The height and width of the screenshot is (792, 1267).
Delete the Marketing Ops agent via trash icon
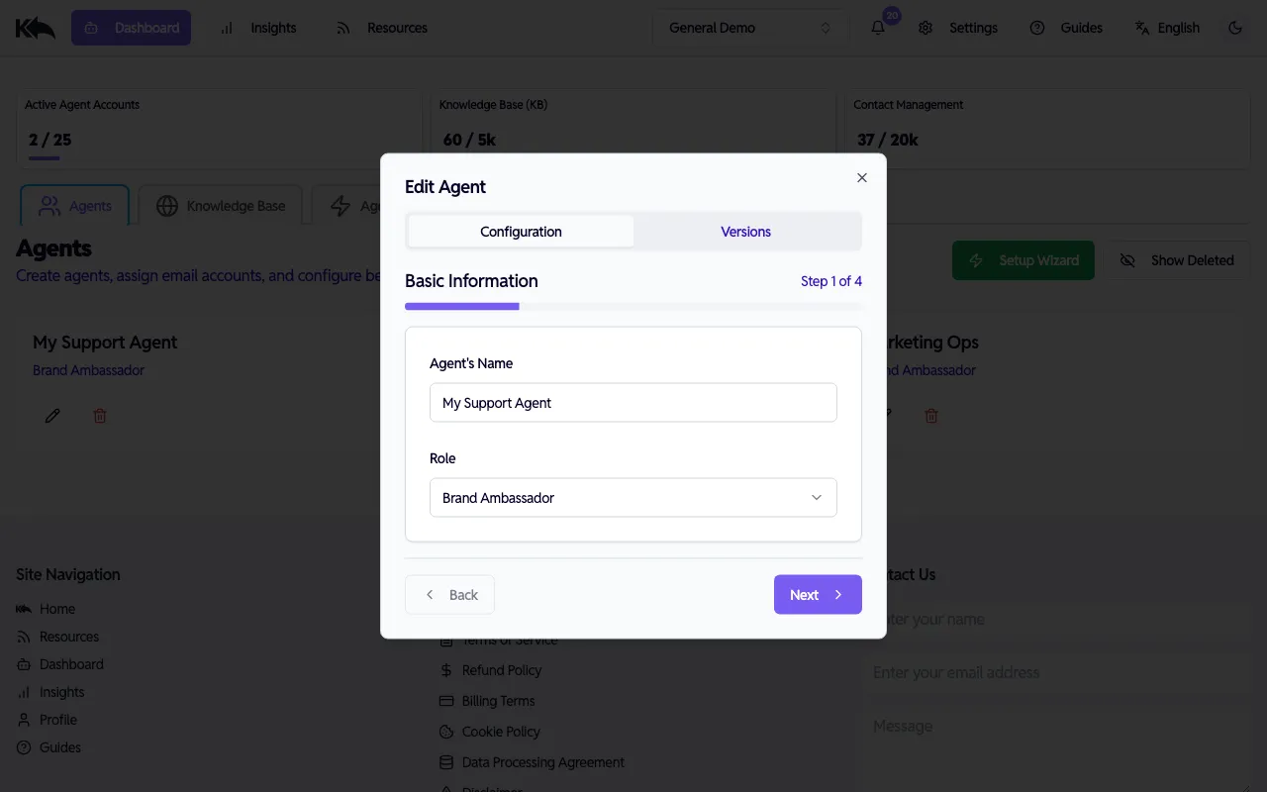click(x=930, y=415)
